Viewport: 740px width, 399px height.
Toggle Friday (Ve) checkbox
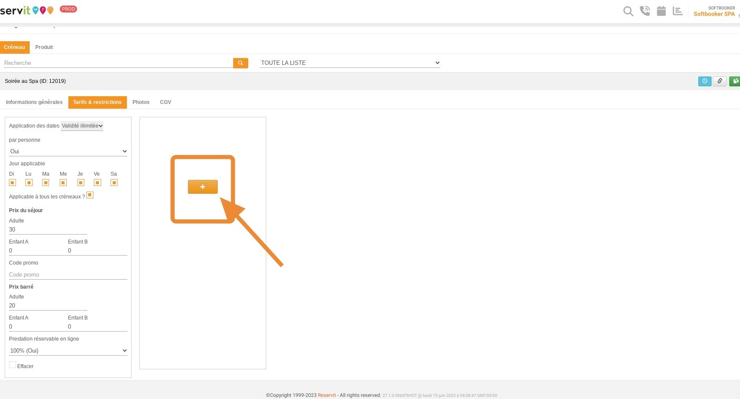[97, 183]
